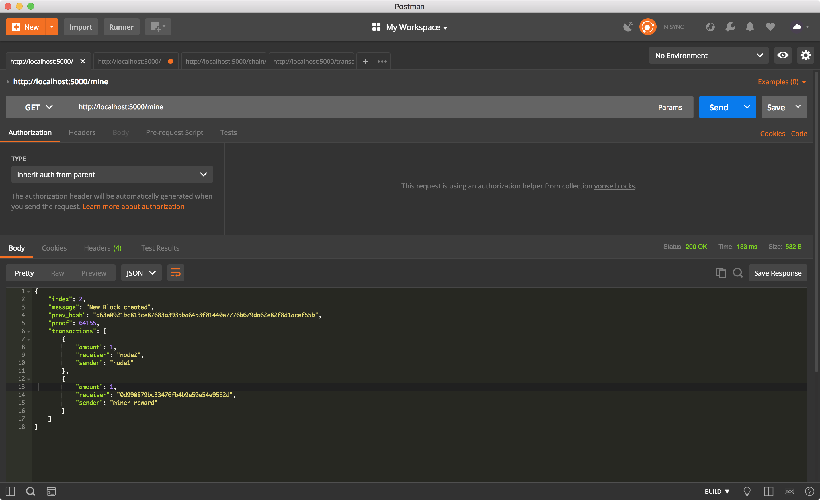Click the bootcamp lightbulb icon
The height and width of the screenshot is (500, 820).
pyautogui.click(x=747, y=491)
